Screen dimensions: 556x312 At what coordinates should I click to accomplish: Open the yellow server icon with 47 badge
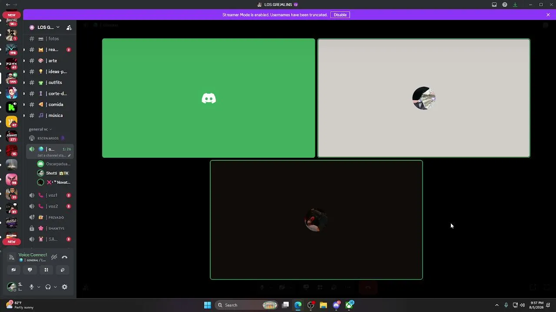(12, 122)
